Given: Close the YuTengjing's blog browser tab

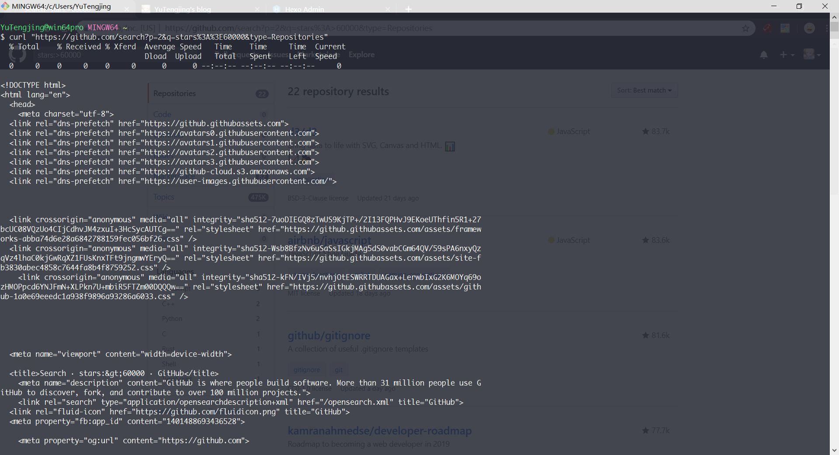Looking at the screenshot, I should click(x=257, y=9).
